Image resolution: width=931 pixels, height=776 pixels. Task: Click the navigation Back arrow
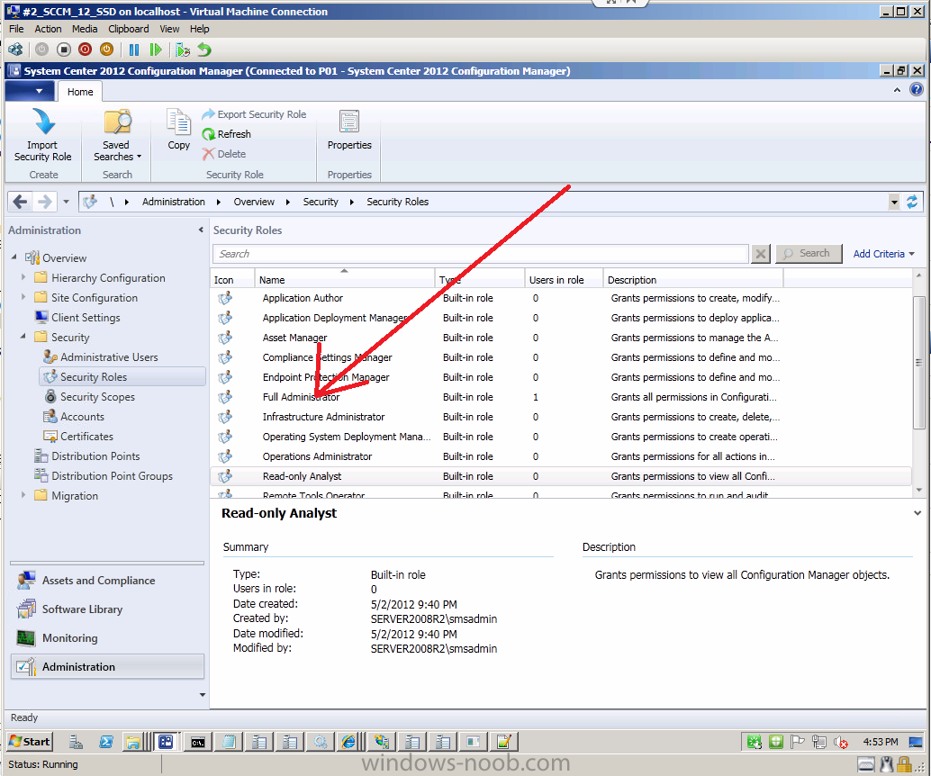coord(20,202)
